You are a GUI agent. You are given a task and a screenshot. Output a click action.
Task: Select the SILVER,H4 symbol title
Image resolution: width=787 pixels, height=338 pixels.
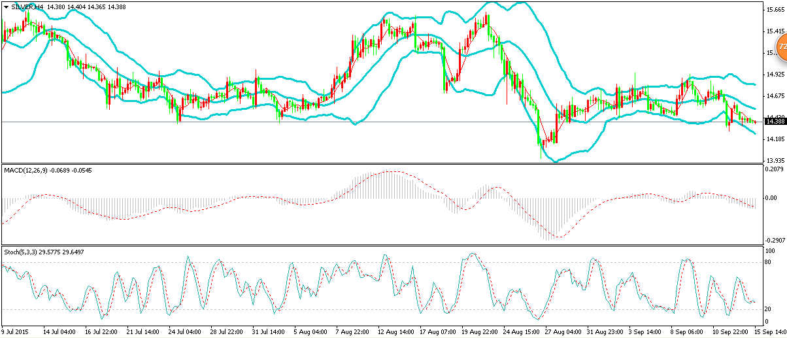pyautogui.click(x=28, y=7)
